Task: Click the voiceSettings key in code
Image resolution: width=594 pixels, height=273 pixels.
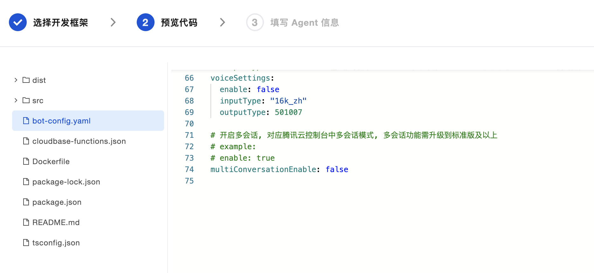Action: tap(240, 78)
